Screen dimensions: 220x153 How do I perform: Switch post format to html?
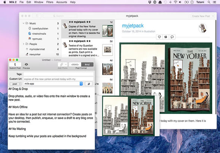[75, 64]
